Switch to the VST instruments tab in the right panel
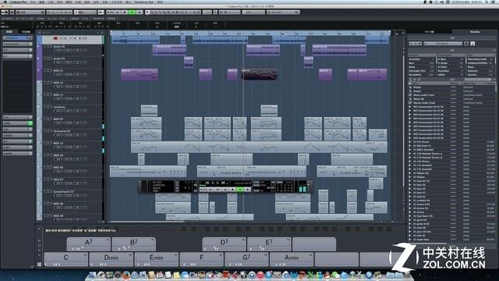The image size is (499, 281). coord(430,32)
